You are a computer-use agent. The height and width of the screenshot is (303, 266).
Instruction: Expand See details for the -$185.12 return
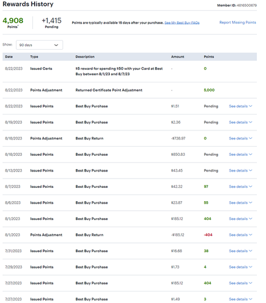(240, 235)
